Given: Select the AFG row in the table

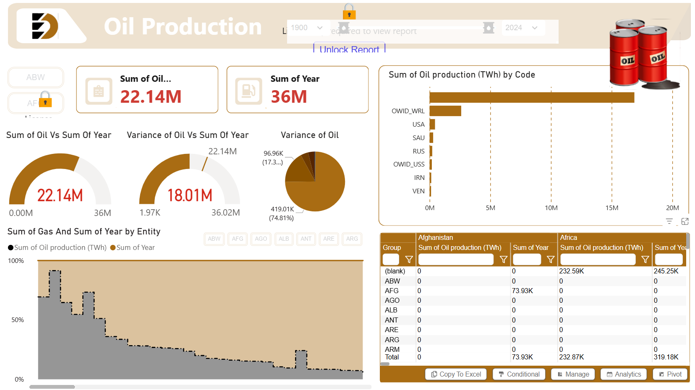Looking at the screenshot, I should click(x=533, y=291).
